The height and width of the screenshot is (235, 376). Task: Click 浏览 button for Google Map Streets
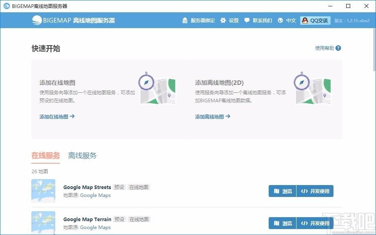[283, 191]
